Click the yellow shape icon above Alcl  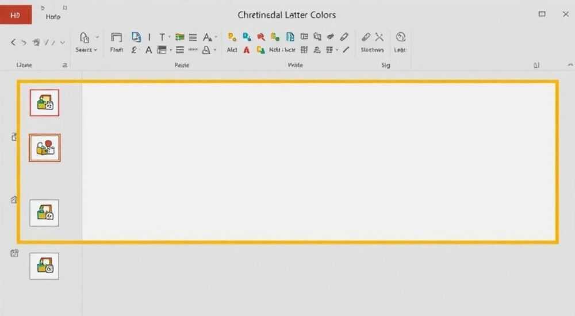pyautogui.click(x=232, y=37)
